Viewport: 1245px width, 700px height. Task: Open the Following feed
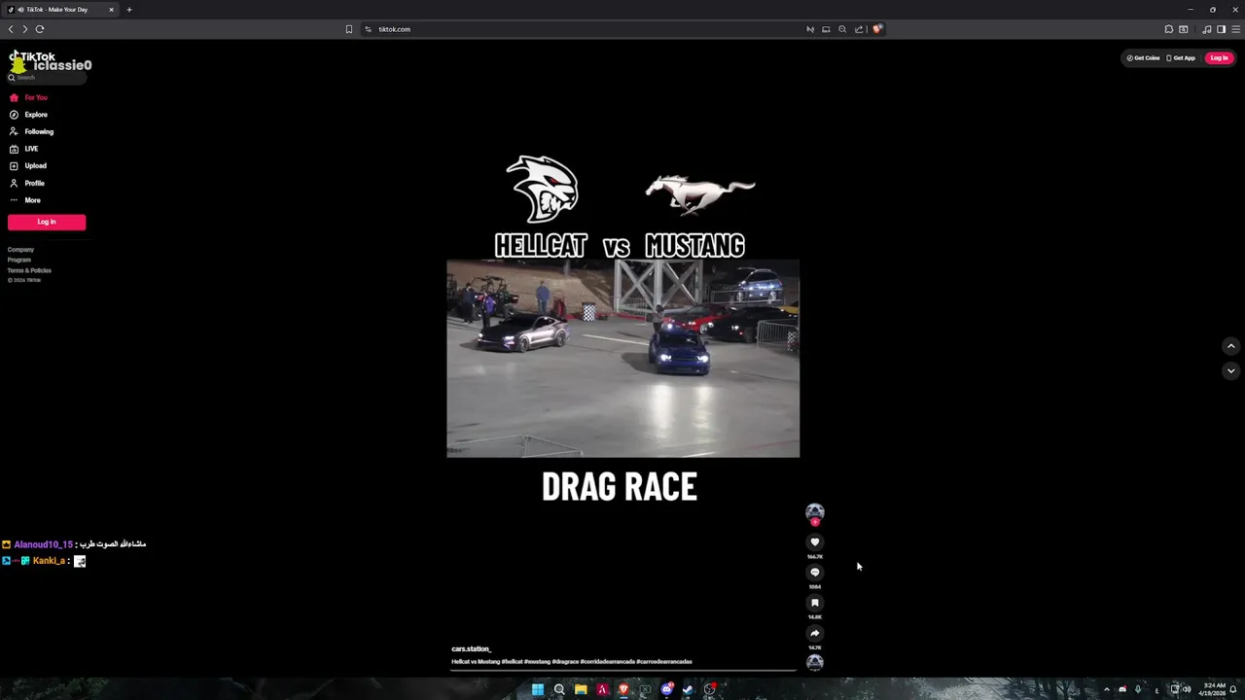31,131
